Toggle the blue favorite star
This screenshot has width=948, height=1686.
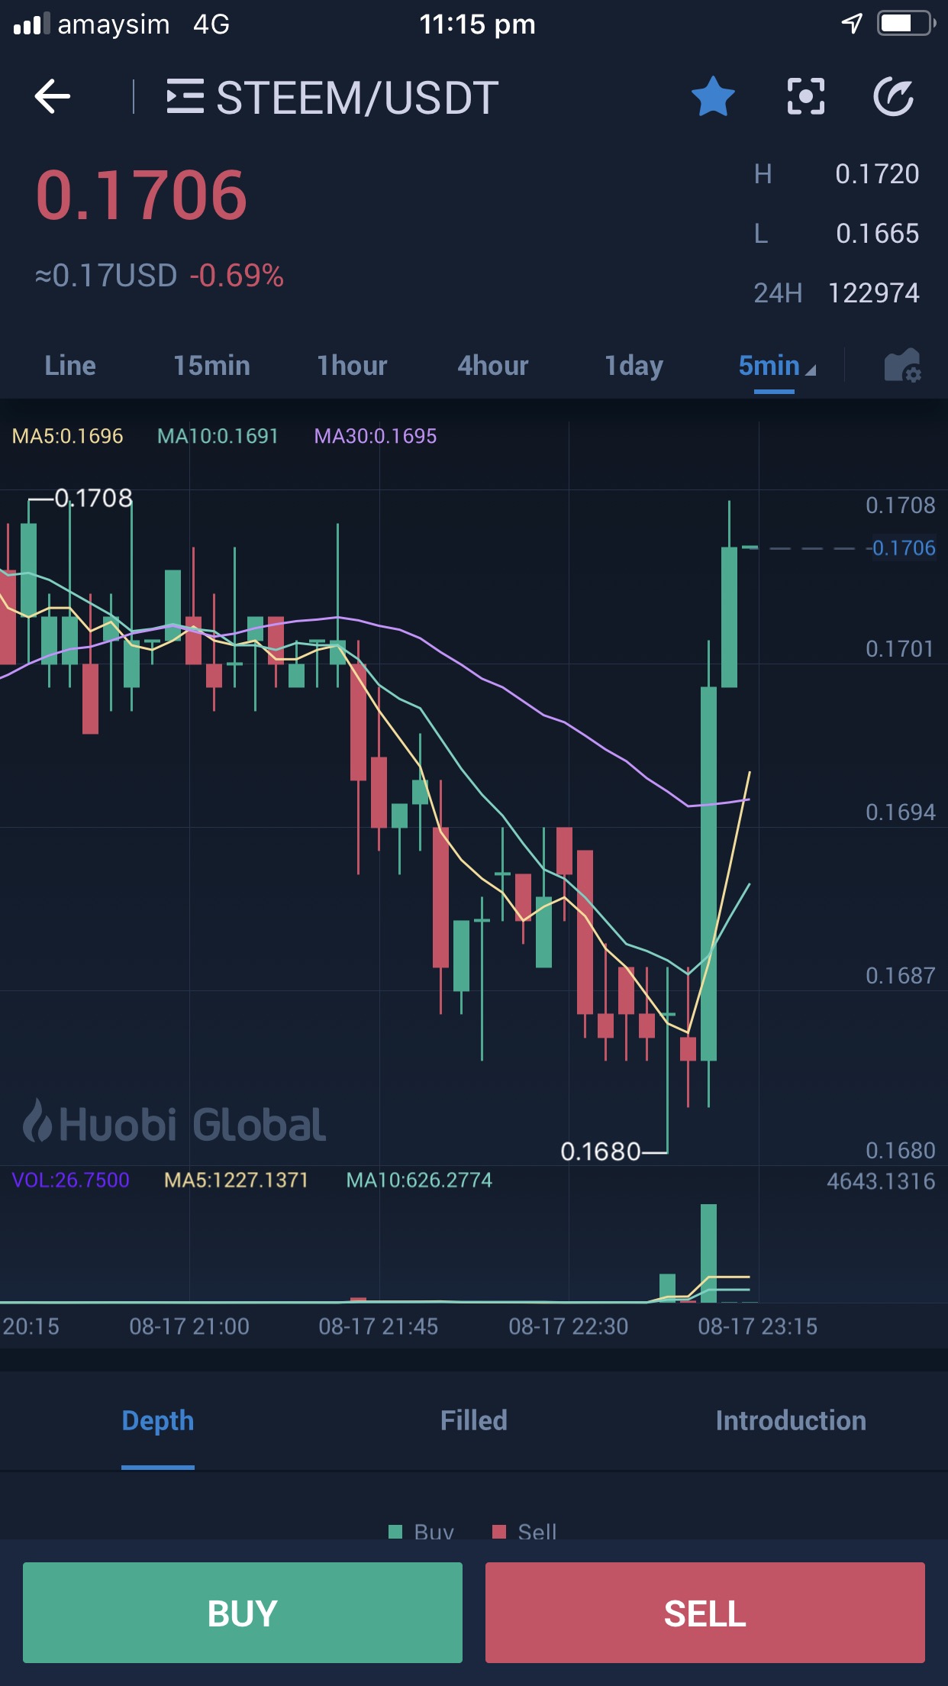coord(712,97)
